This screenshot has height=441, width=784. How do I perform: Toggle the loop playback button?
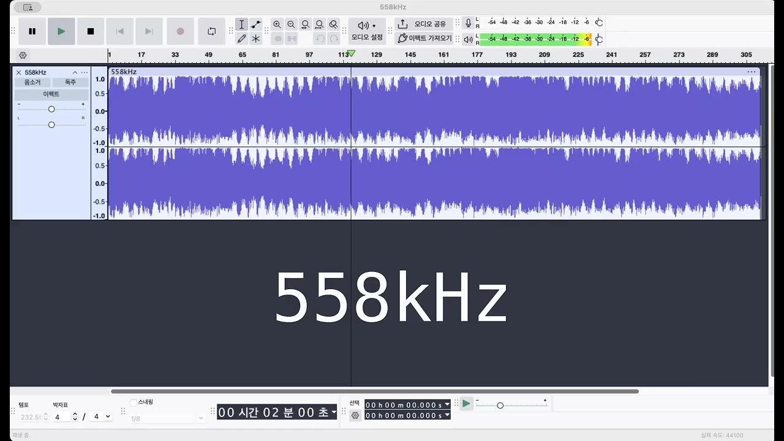click(212, 31)
